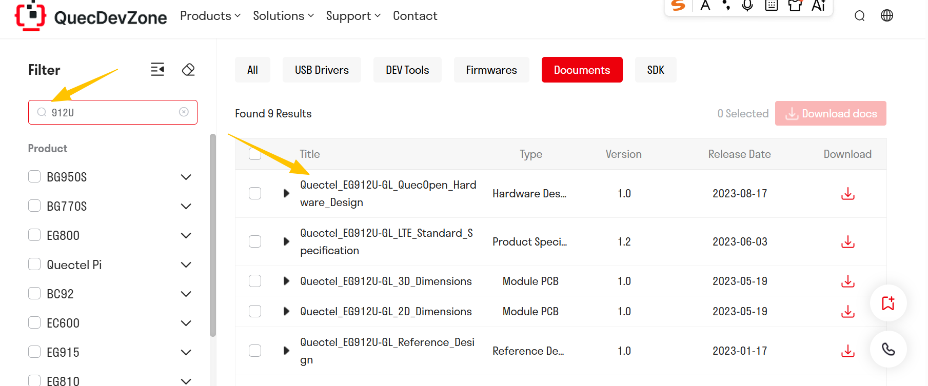Show the DEV Tools tab
The height and width of the screenshot is (386, 928).
(x=407, y=70)
